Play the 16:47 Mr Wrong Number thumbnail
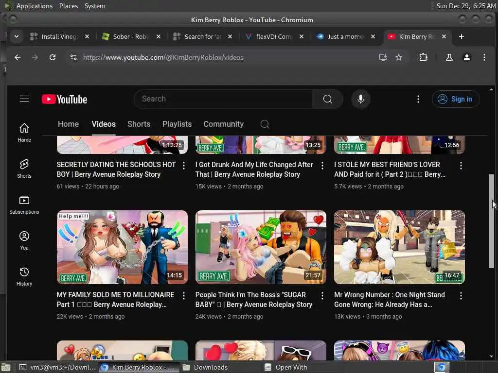Screen dimensions: 498x373 click(x=399, y=247)
